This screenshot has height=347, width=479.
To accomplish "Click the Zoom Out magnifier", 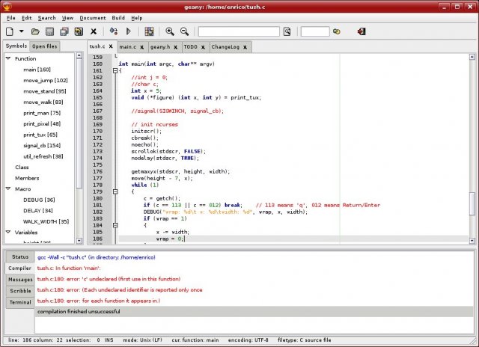I will click(184, 31).
